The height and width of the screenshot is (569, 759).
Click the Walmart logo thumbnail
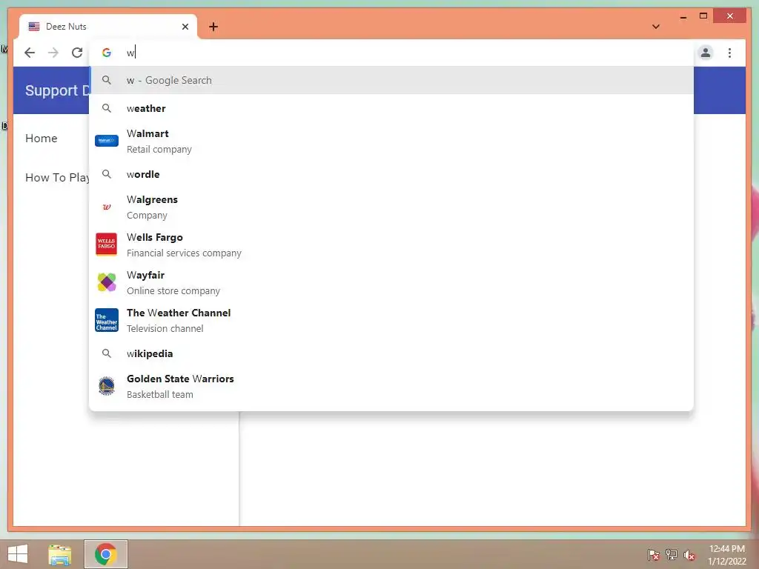pyautogui.click(x=107, y=141)
